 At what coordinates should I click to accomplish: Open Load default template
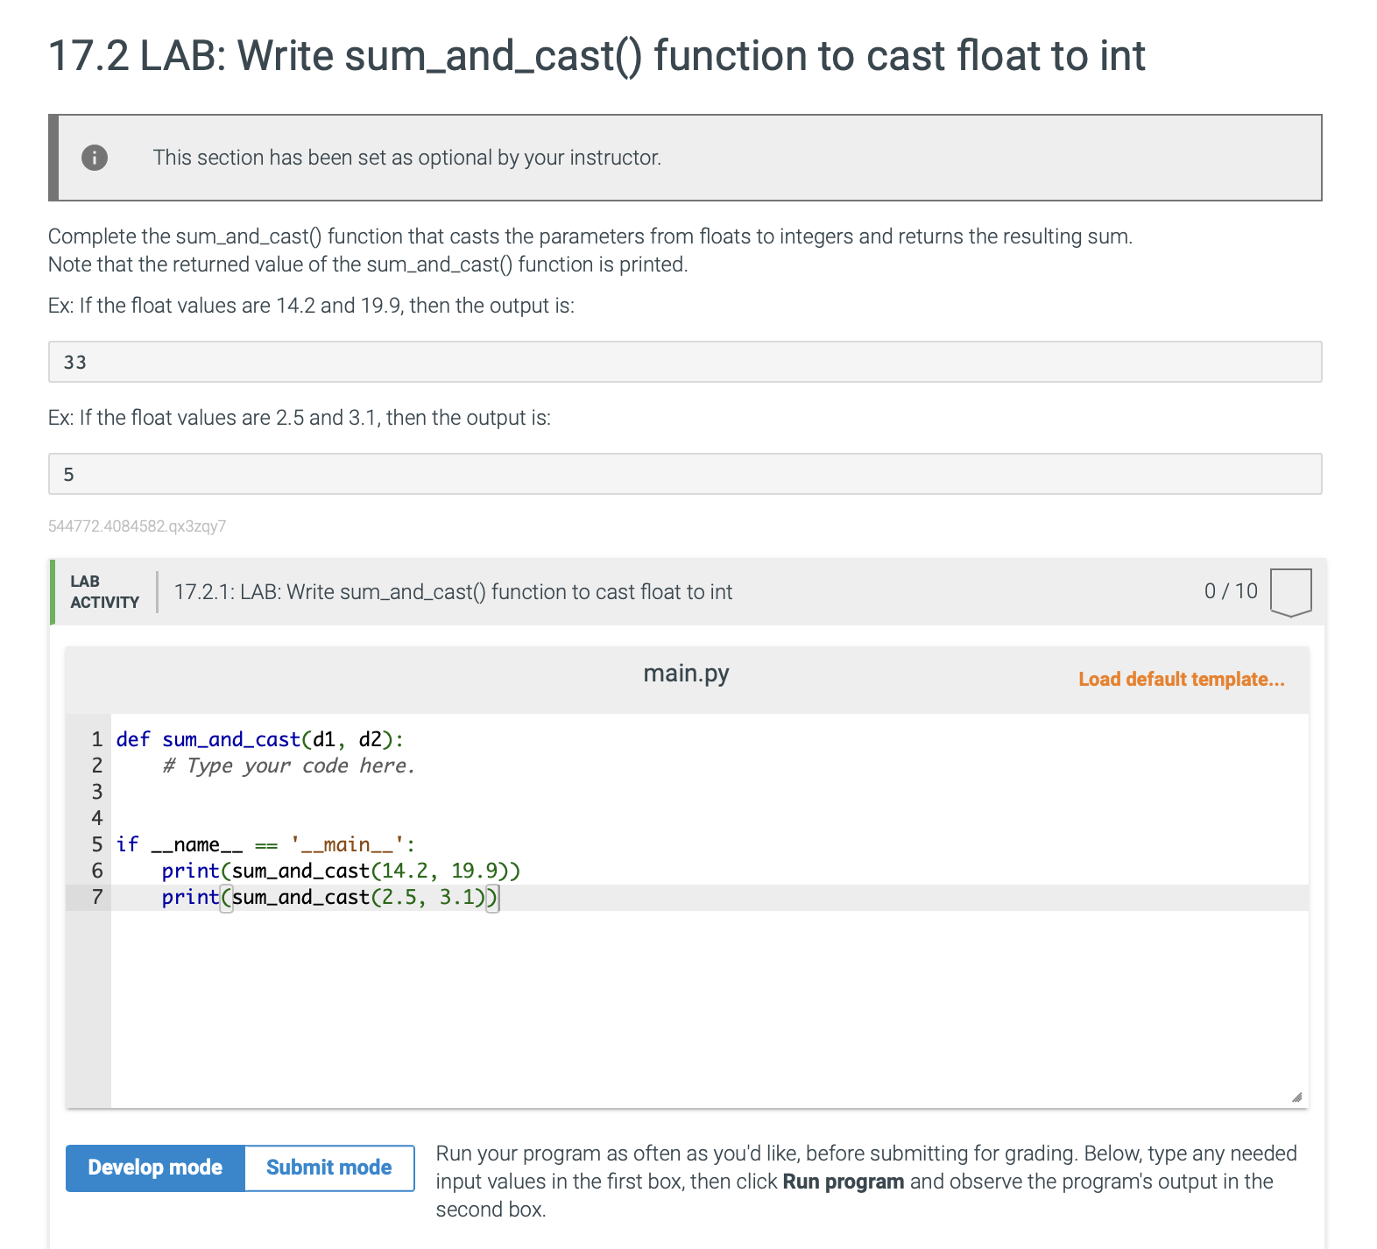pos(1182,679)
